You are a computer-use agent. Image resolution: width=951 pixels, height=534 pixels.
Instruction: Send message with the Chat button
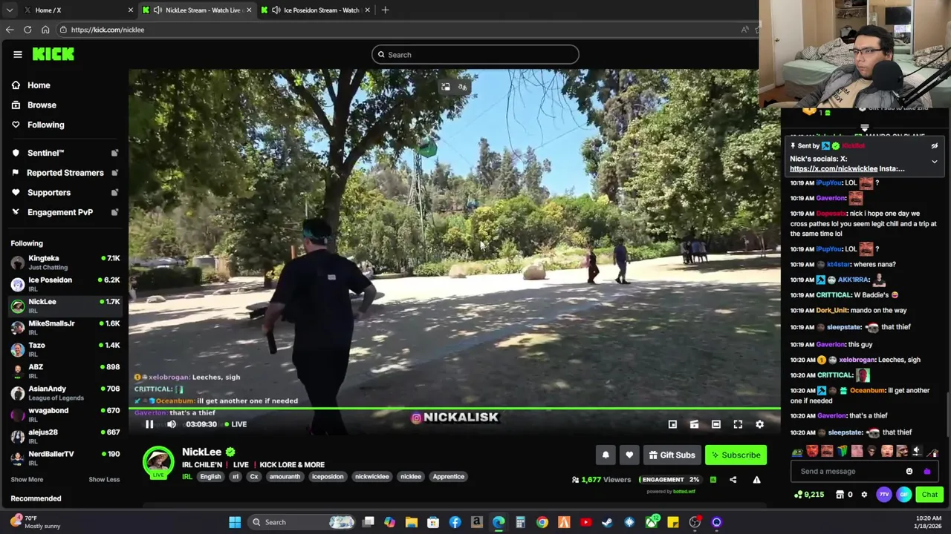click(929, 495)
